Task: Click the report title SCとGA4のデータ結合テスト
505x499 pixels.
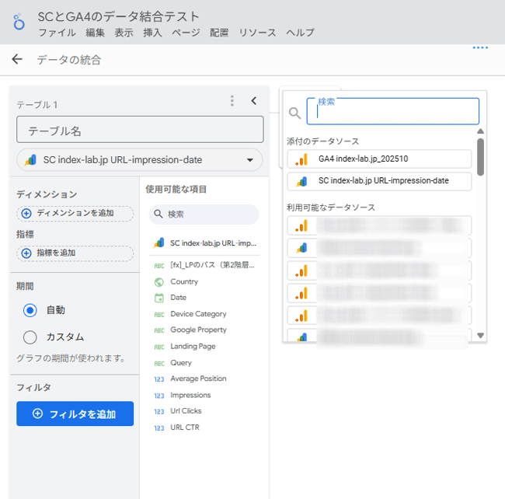Action: (119, 17)
